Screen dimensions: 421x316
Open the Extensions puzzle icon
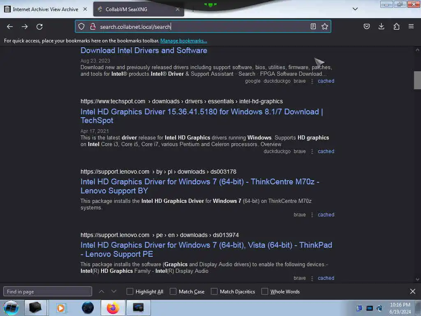click(396, 26)
